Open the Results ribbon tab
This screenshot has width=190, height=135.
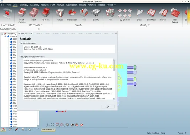(x=82, y=5)
